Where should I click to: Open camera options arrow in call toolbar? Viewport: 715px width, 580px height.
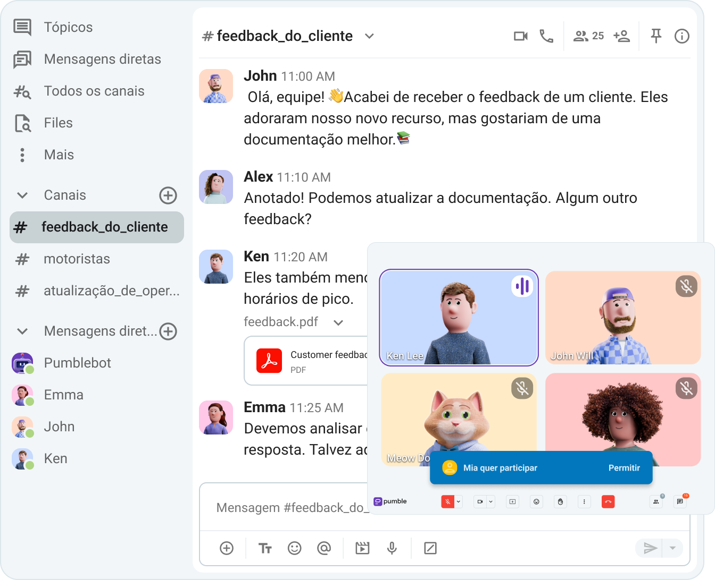[x=491, y=501]
